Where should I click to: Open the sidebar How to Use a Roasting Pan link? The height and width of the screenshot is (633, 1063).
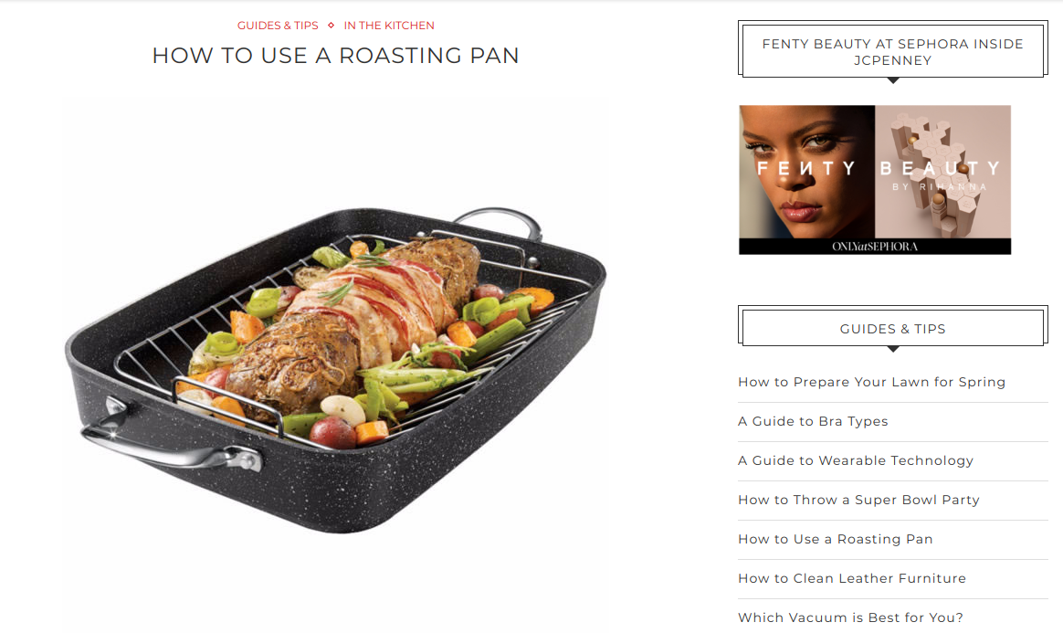coord(836,540)
